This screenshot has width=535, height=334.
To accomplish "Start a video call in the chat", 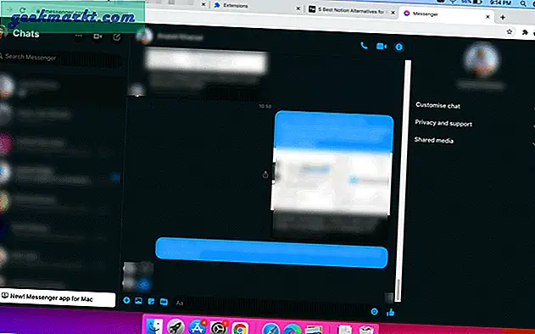I will (x=382, y=46).
